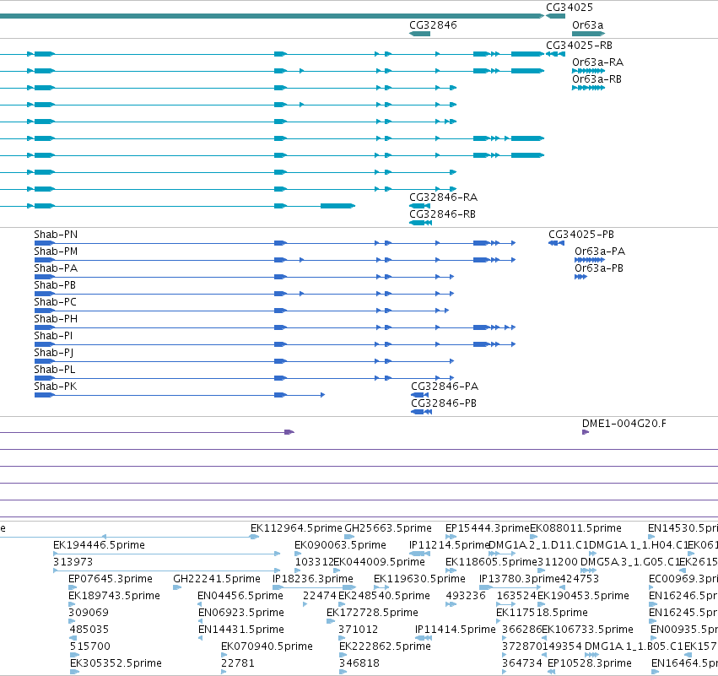Click the EN06923.5prime EST label
This screenshot has height=676, width=718.
click(240, 613)
